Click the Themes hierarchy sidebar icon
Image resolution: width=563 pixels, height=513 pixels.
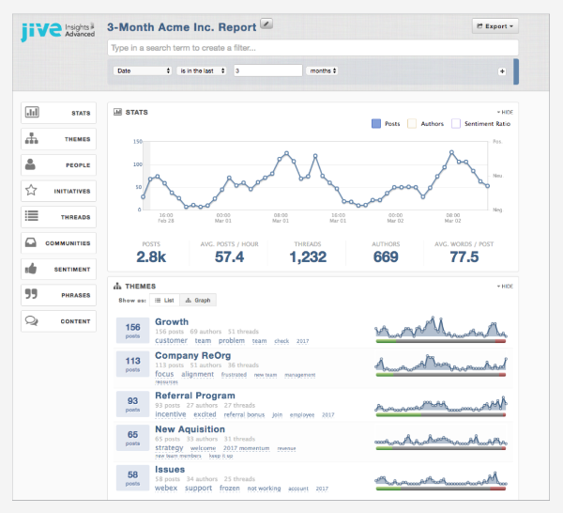pos(32,138)
